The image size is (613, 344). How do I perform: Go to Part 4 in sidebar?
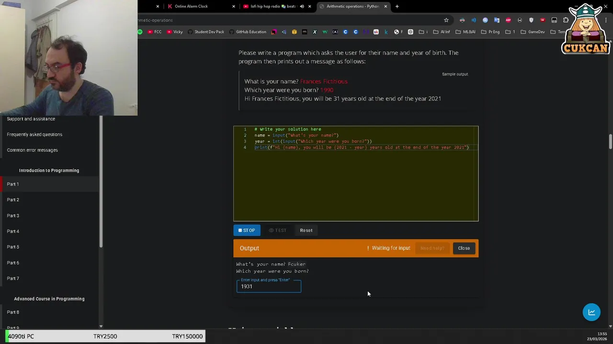click(13, 231)
